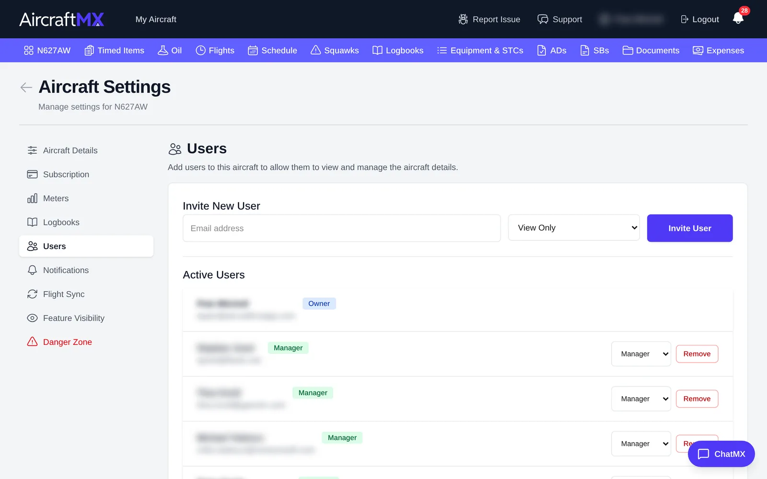Open the notifications bell icon

point(738,19)
